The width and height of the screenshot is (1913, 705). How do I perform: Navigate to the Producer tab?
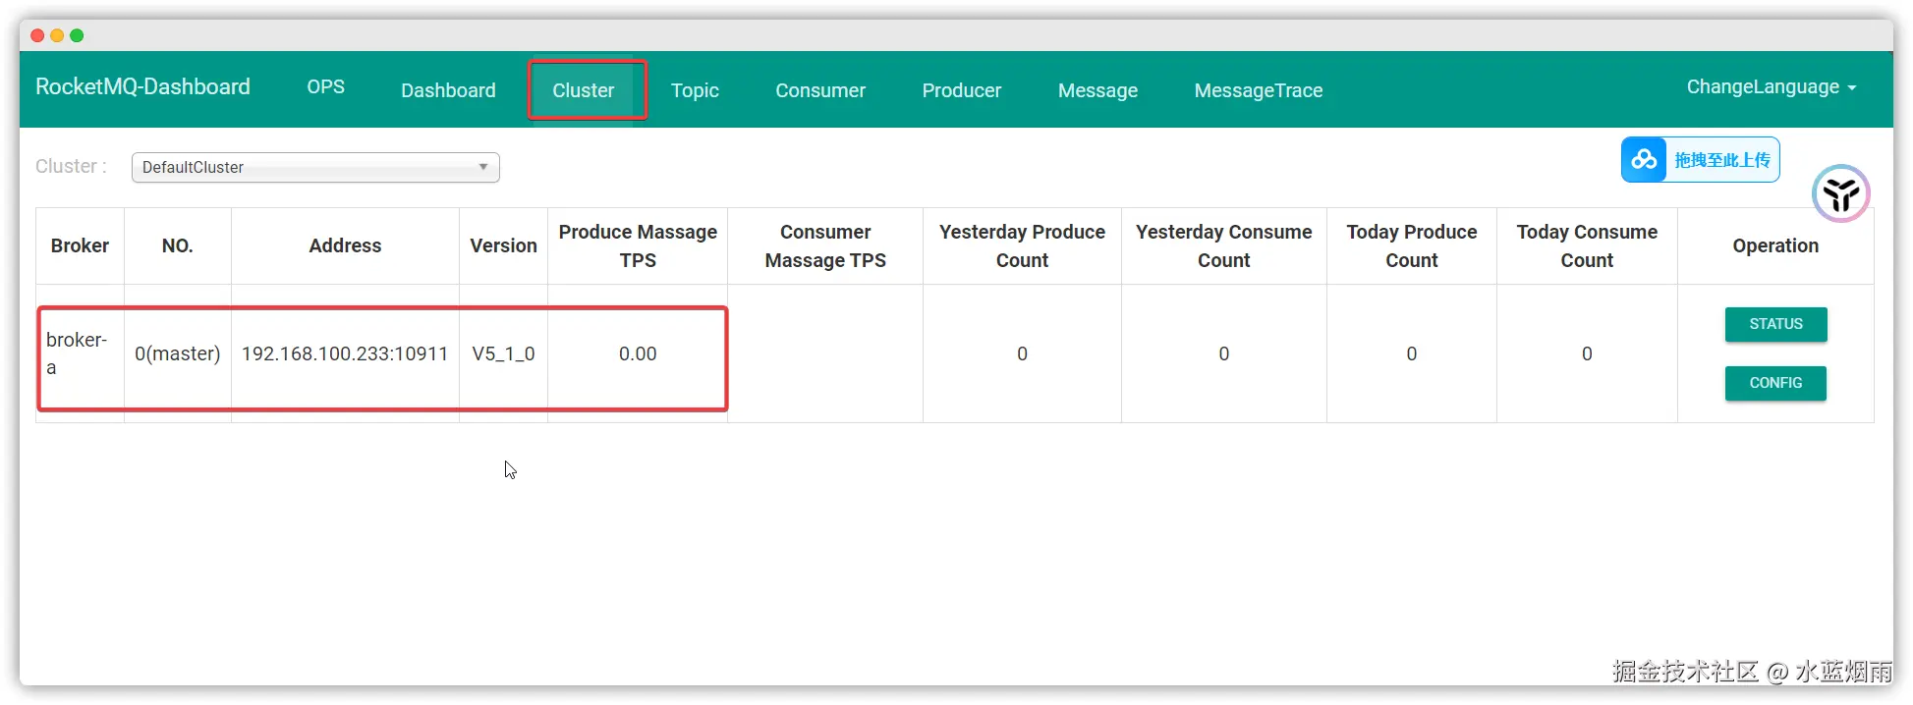pos(961,90)
